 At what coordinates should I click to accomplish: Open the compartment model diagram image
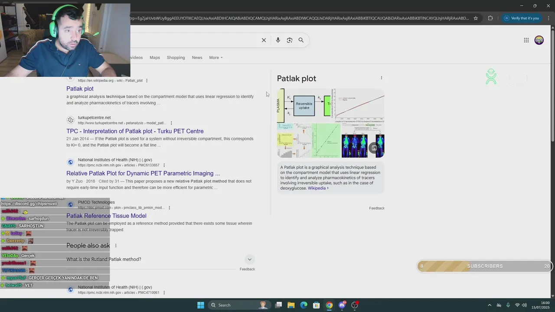coord(304,105)
